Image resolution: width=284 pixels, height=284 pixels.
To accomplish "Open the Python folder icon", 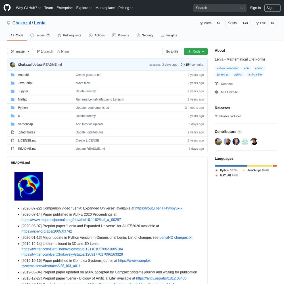I will [x=12, y=108].
